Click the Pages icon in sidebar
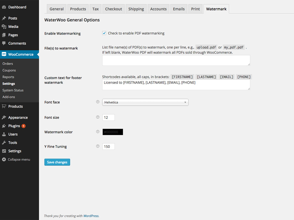 click(4, 35)
